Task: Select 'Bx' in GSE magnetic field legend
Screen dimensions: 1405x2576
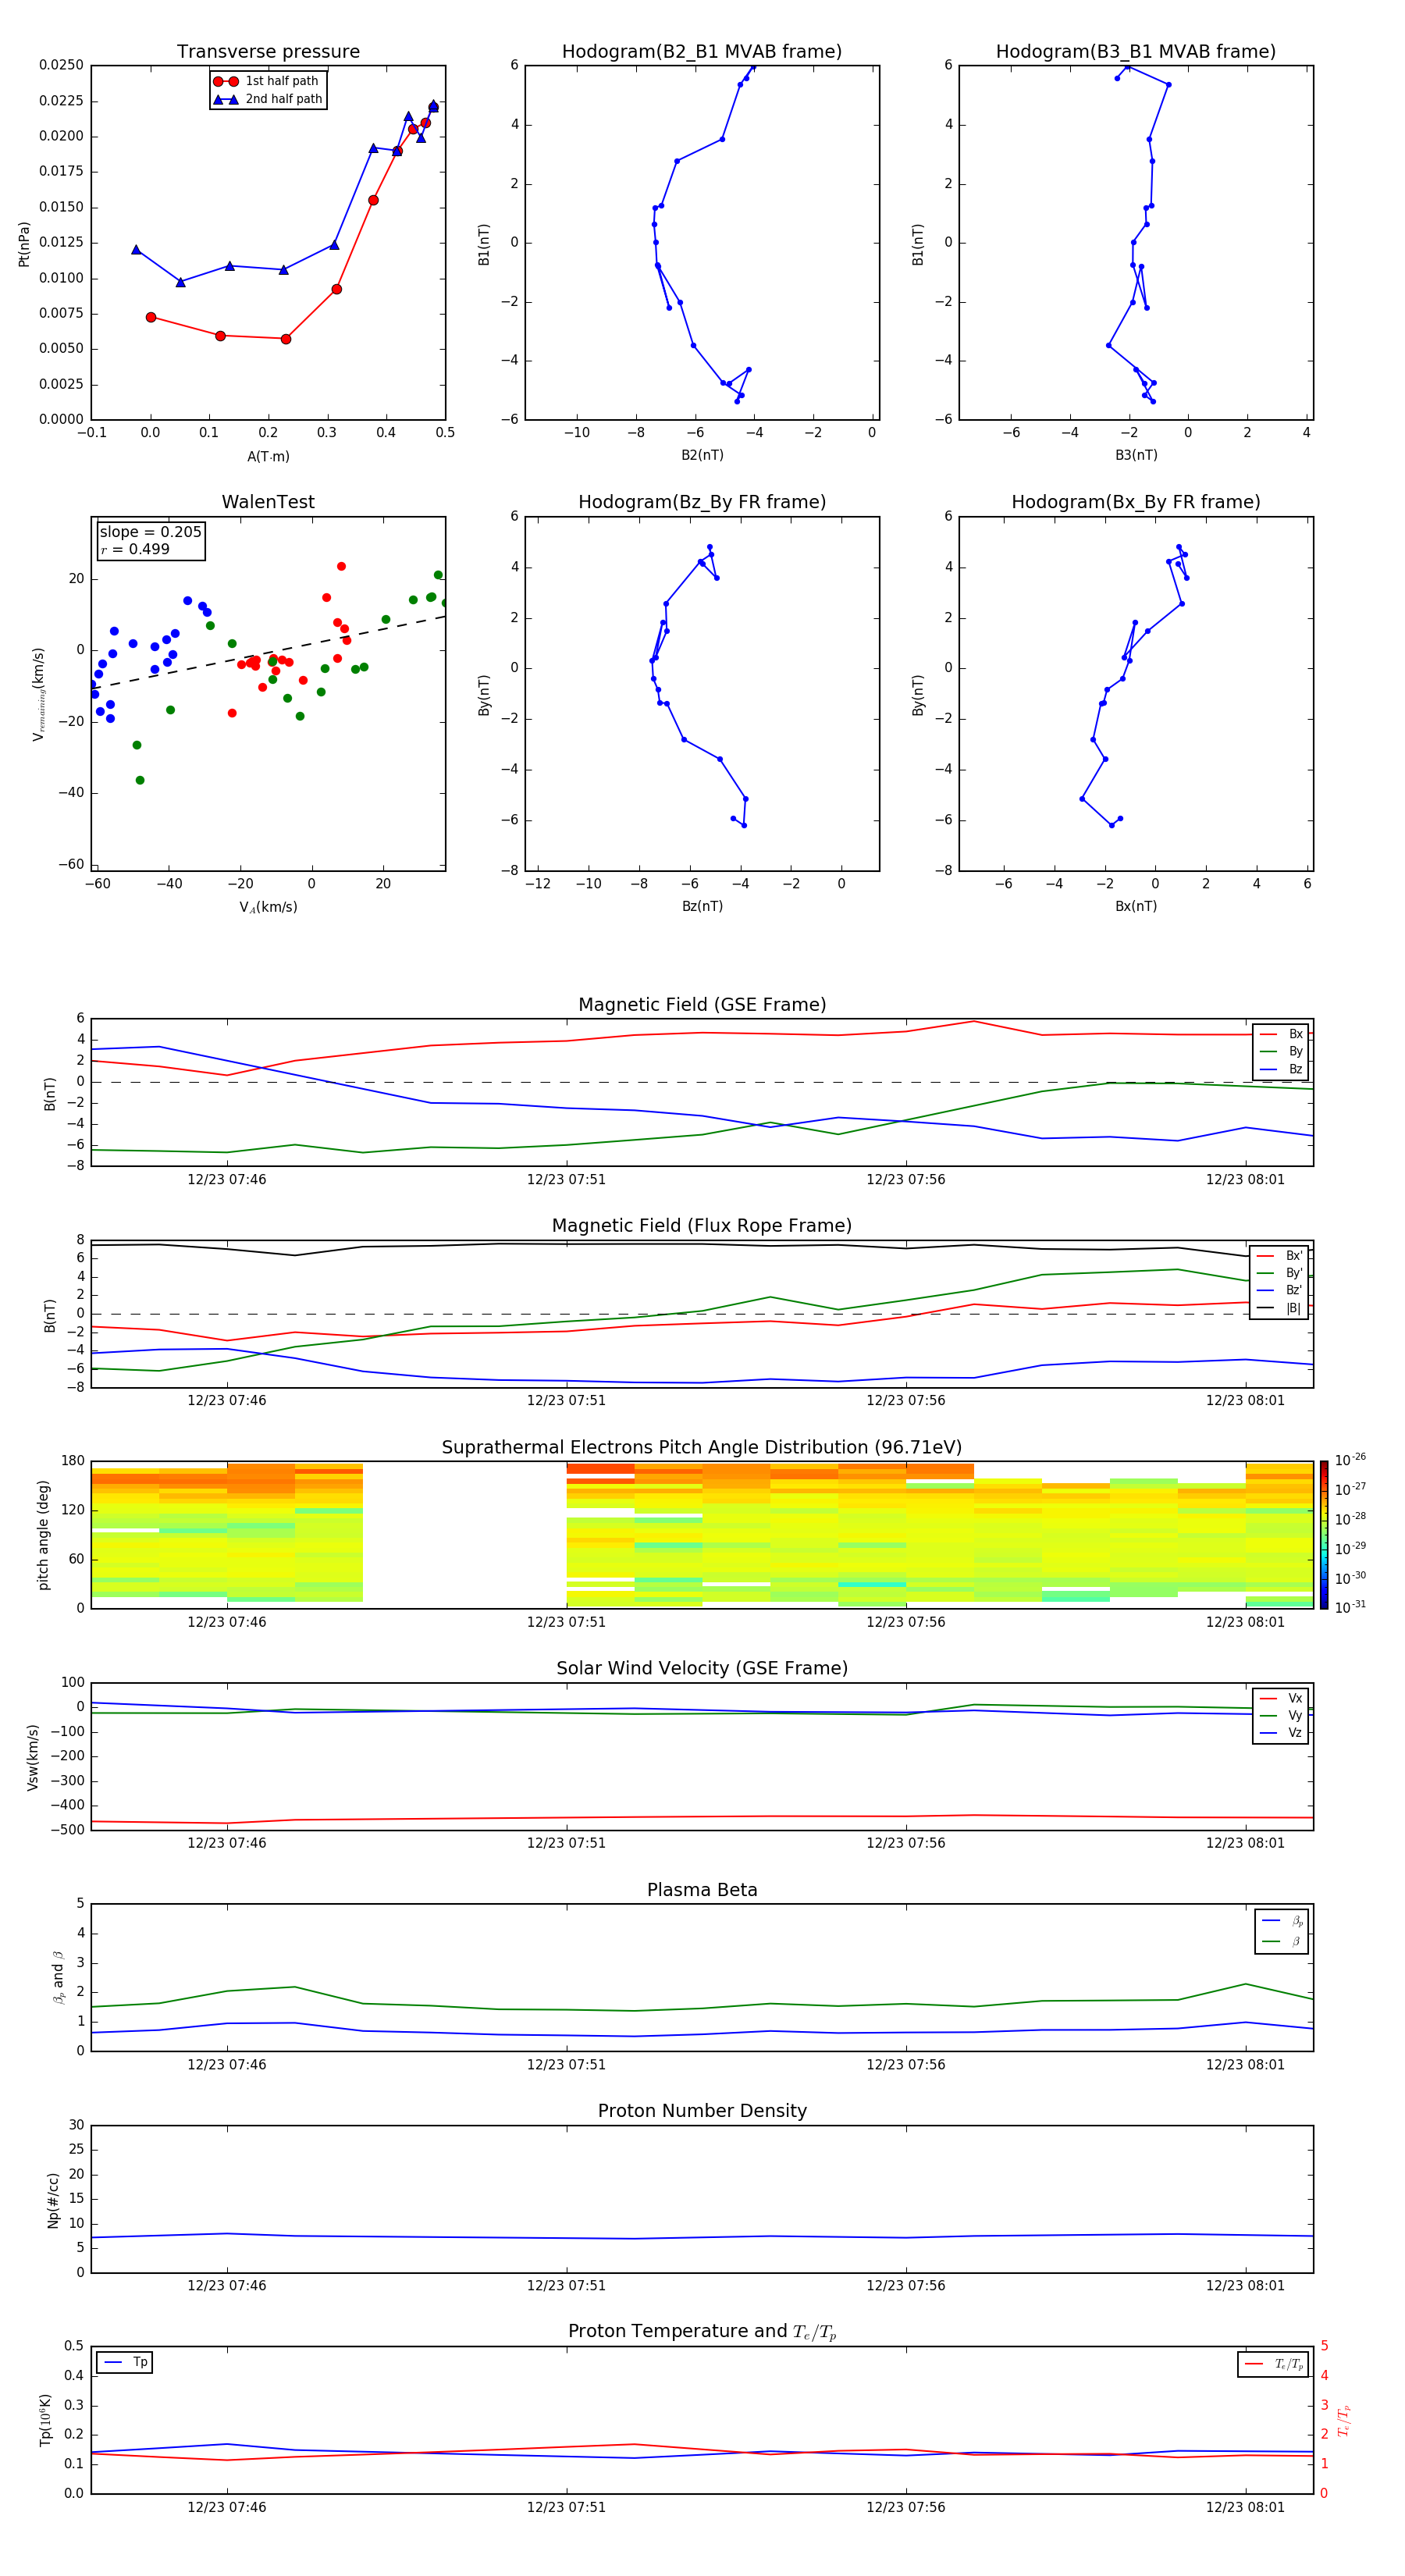Action: point(1281,1034)
